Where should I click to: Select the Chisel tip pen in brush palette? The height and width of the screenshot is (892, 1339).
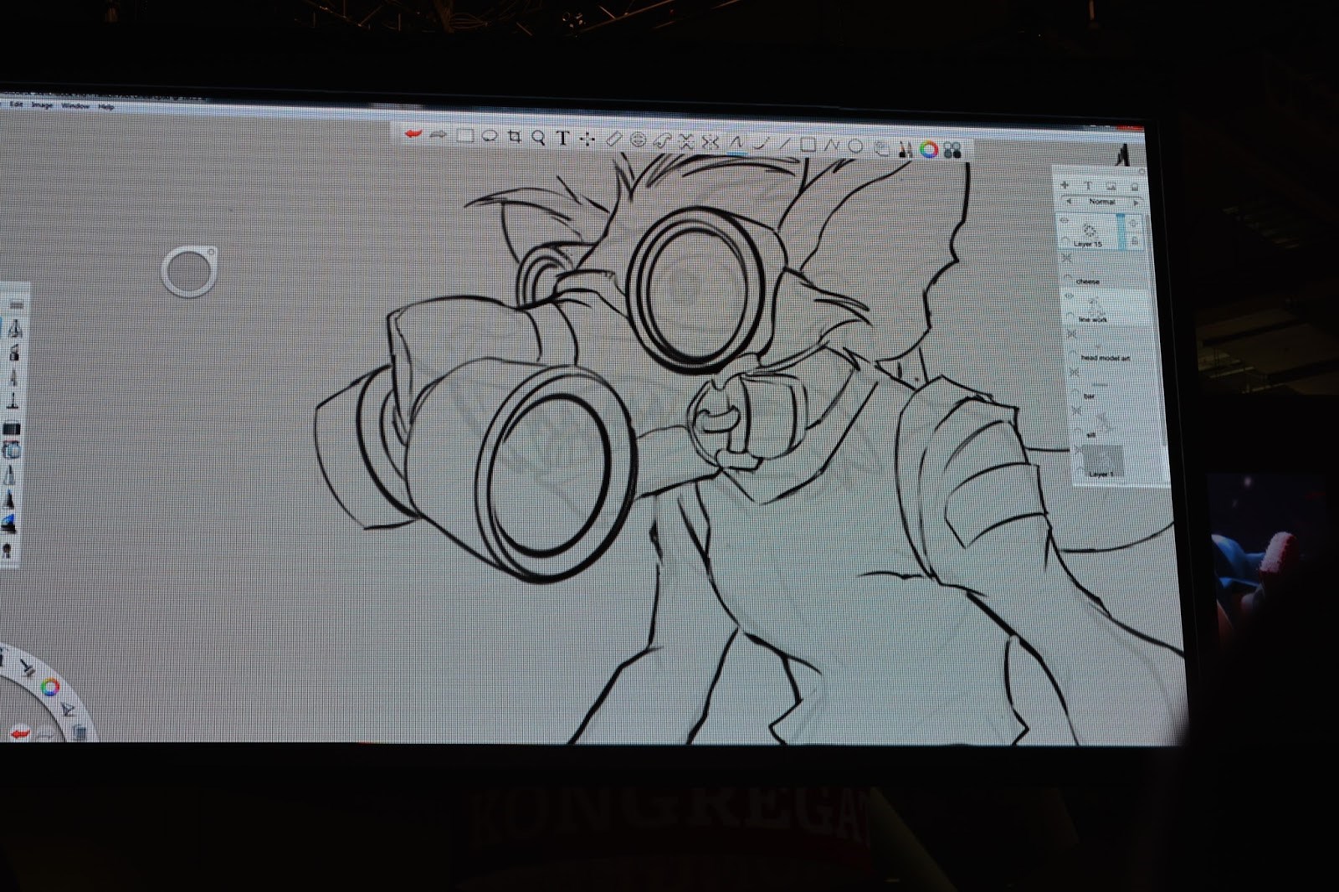click(x=13, y=401)
